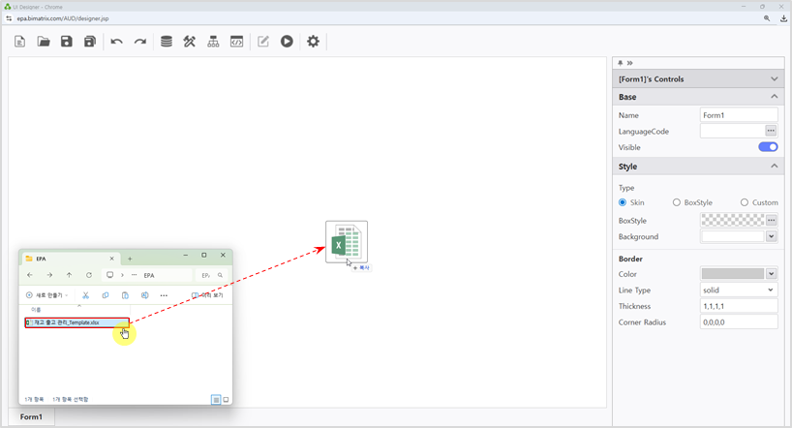This screenshot has width=792, height=428.
Task: Toggle the Visible switch off
Action: coord(768,147)
